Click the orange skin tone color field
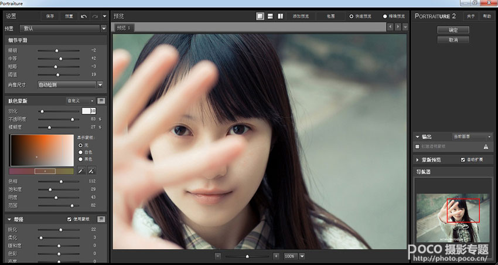The height and width of the screenshot is (265, 498). click(42, 150)
